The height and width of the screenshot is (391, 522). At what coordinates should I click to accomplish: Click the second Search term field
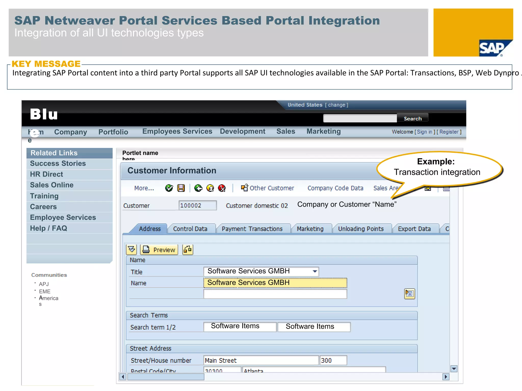[314, 327]
